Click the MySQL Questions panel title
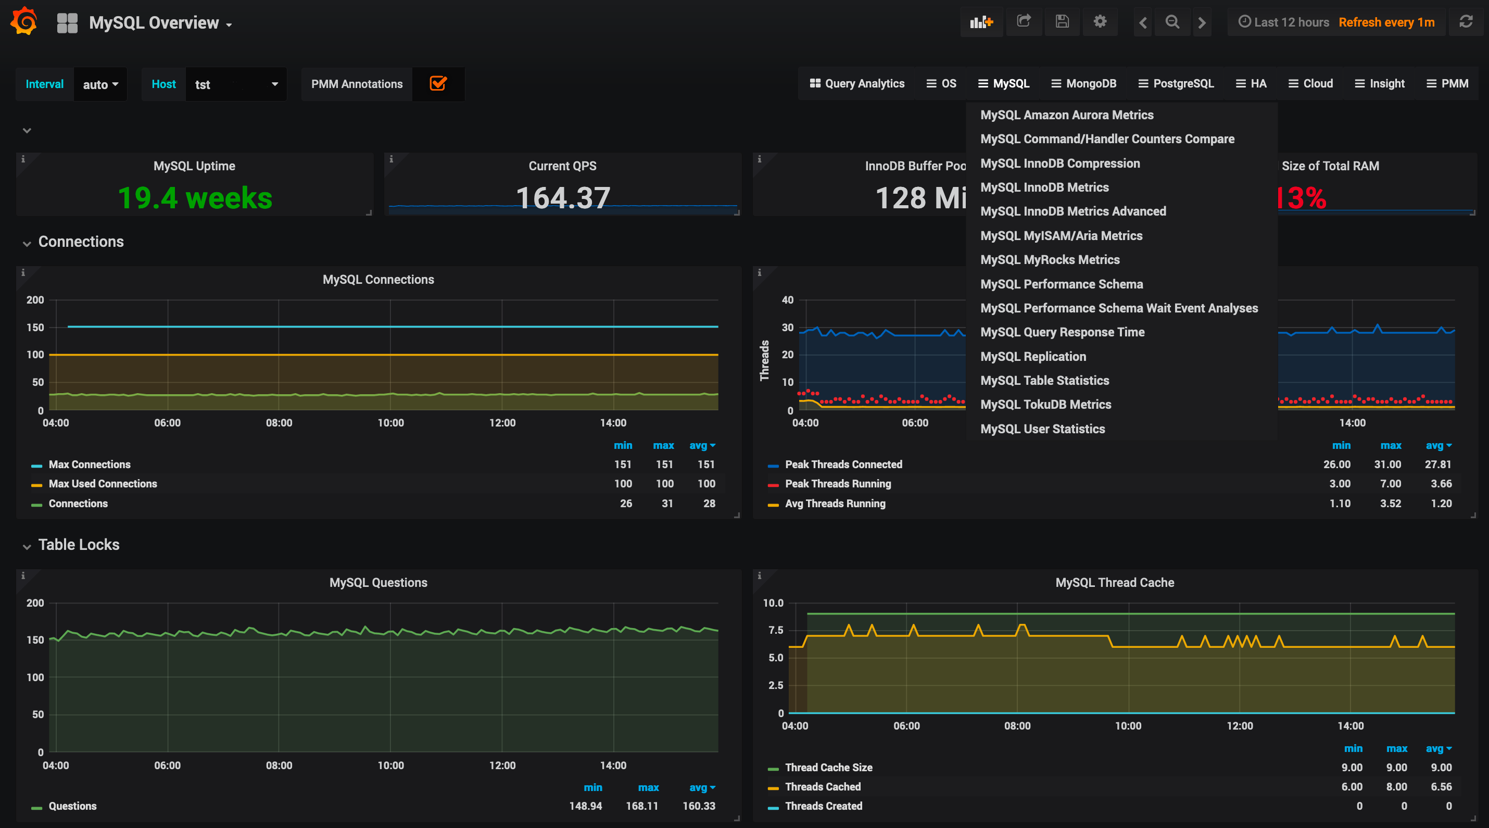1489x828 pixels. [x=378, y=583]
